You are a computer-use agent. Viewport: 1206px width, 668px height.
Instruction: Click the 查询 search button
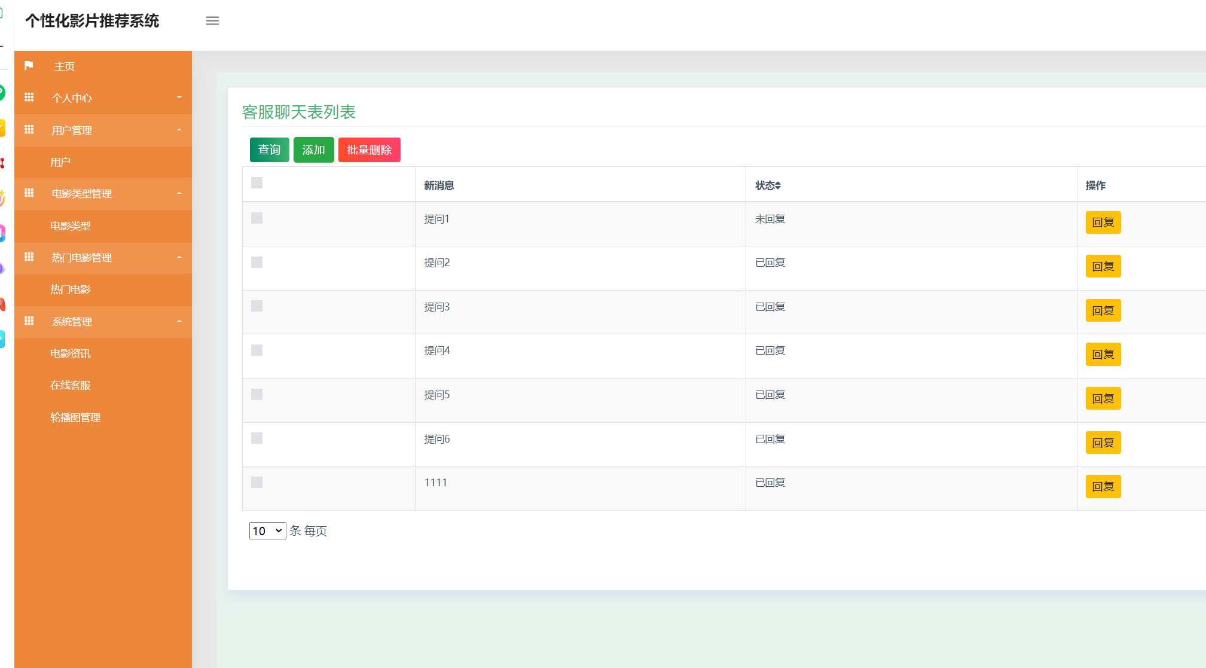tap(269, 150)
